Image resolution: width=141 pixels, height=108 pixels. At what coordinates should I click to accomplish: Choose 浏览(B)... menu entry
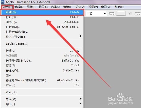(42, 22)
